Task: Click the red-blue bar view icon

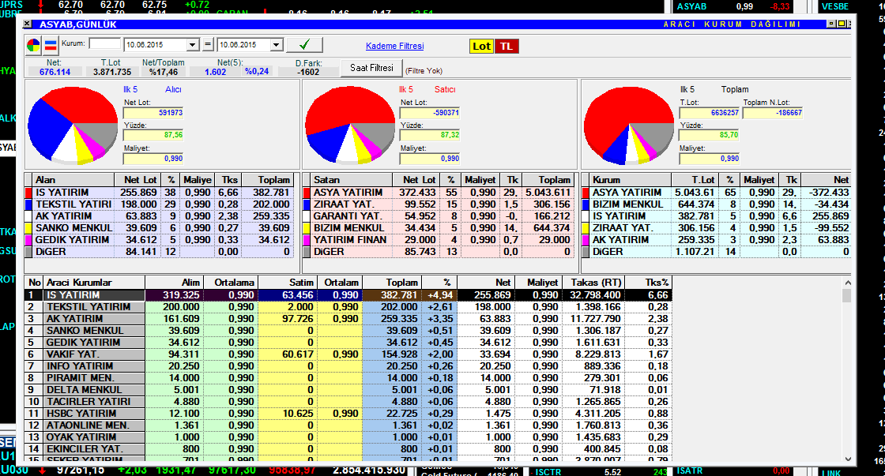Action: [x=50, y=45]
